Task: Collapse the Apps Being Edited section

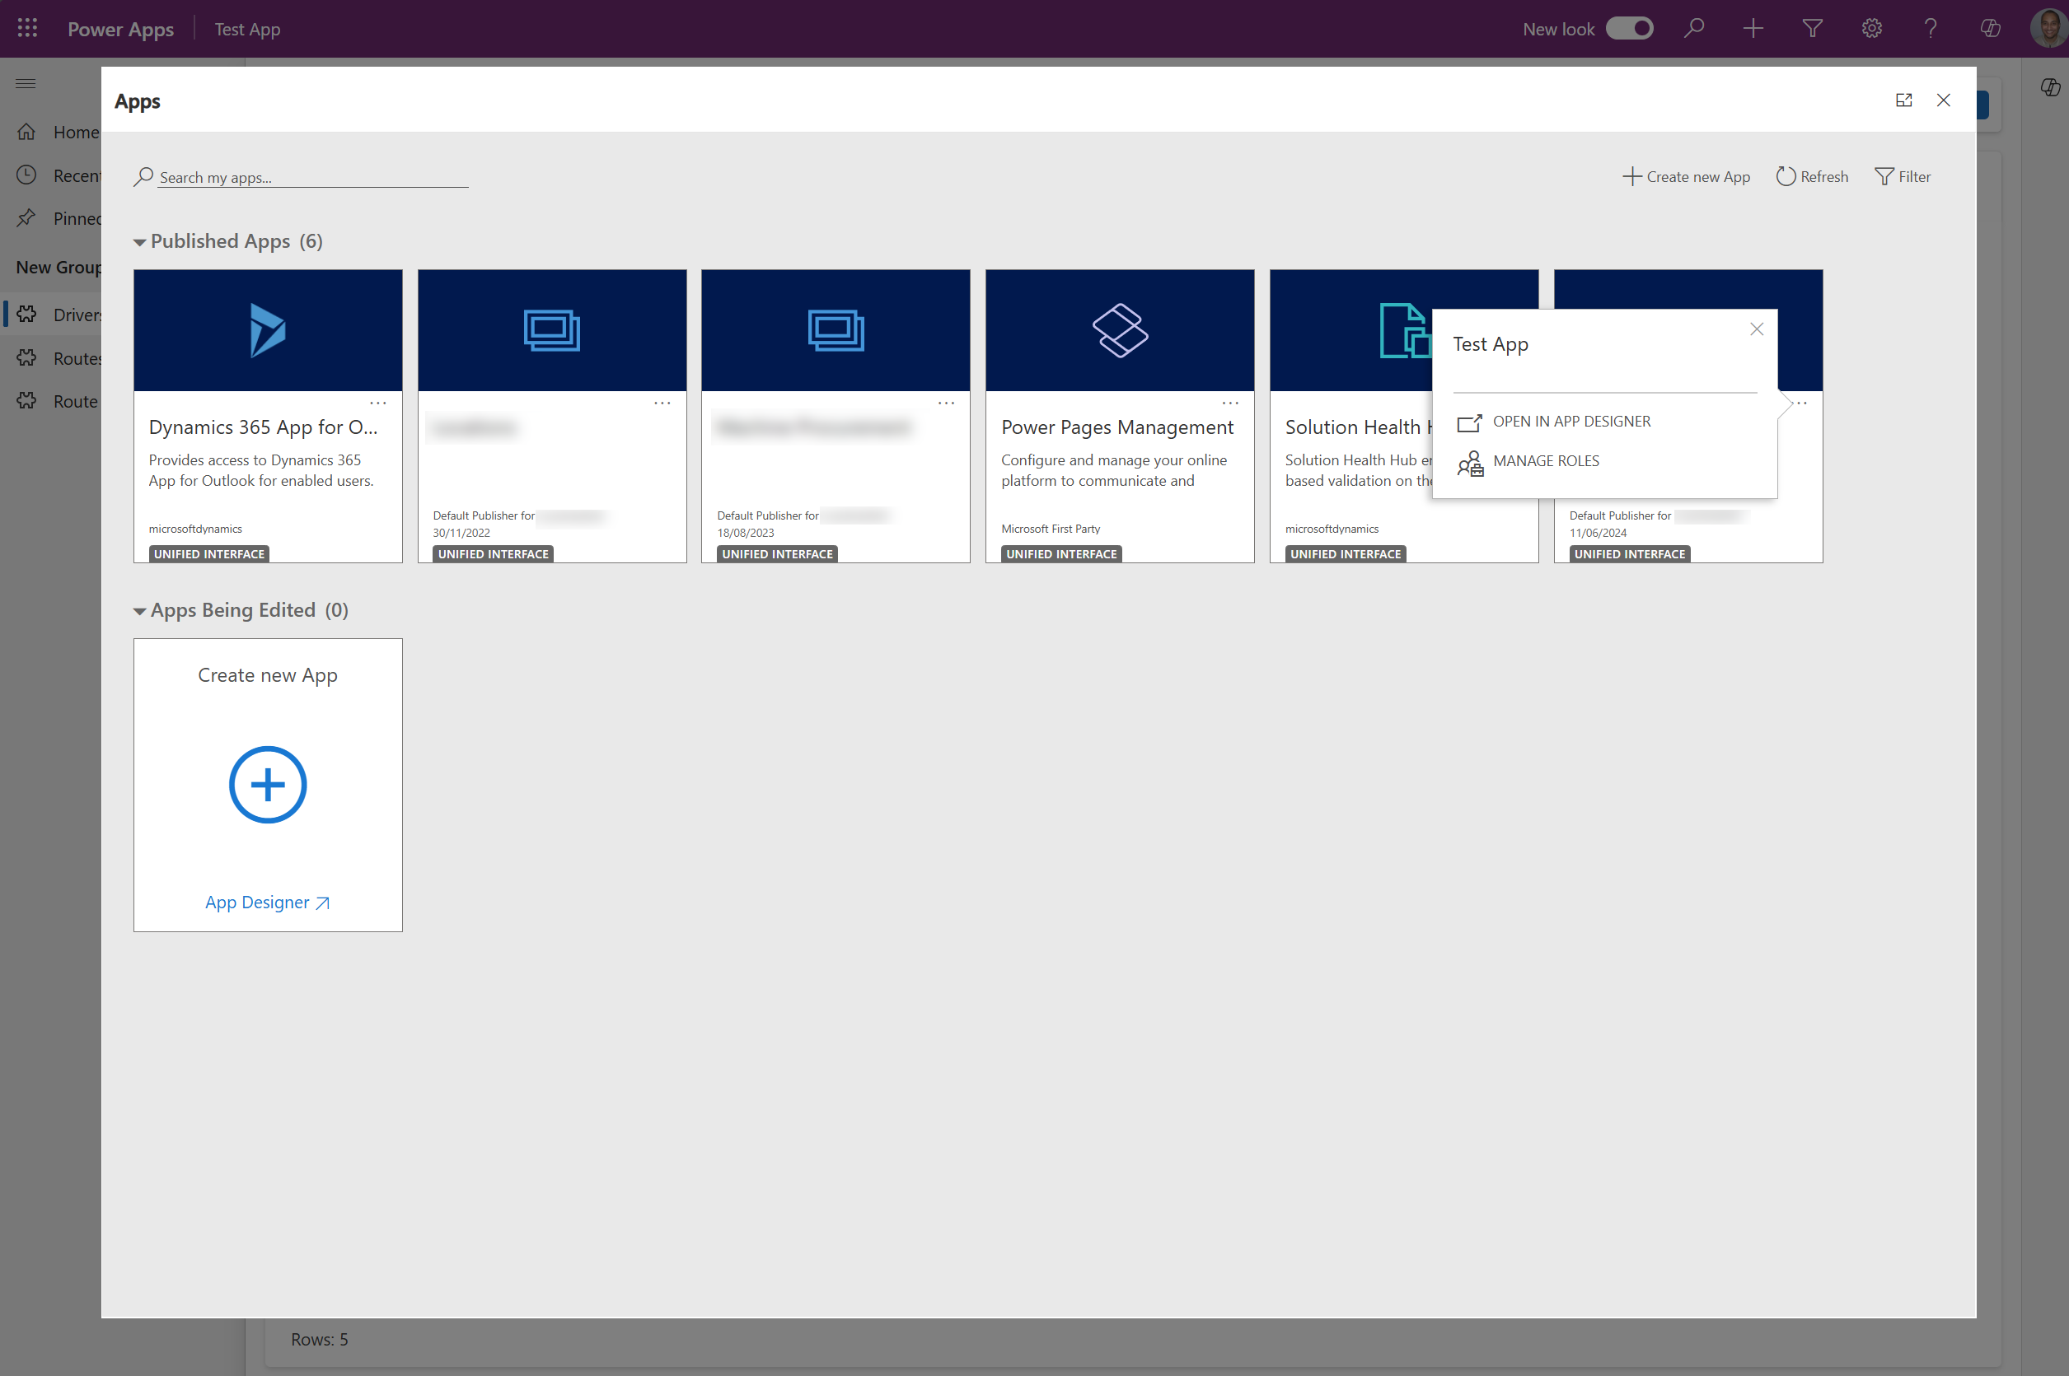Action: click(x=141, y=610)
